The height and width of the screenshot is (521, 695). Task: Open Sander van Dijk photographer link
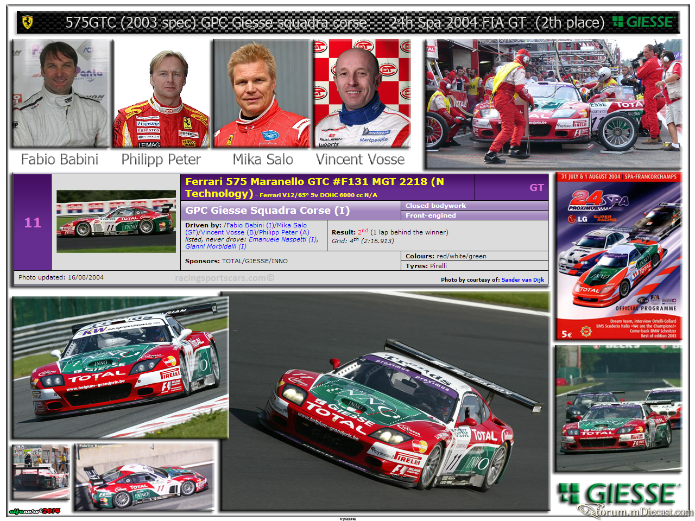523,280
